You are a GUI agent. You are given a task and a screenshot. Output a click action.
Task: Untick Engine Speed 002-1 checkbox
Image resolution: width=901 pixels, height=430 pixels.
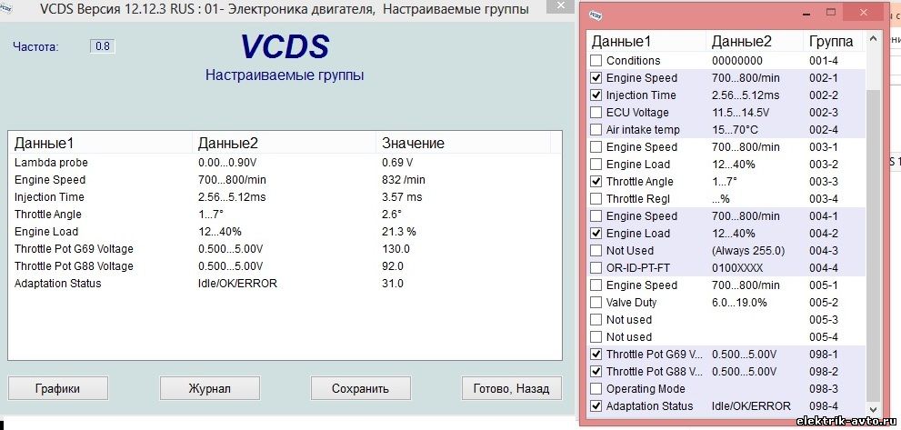tap(596, 77)
